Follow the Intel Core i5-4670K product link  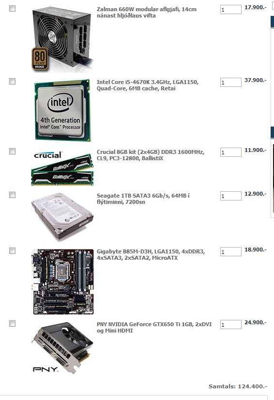[148, 85]
